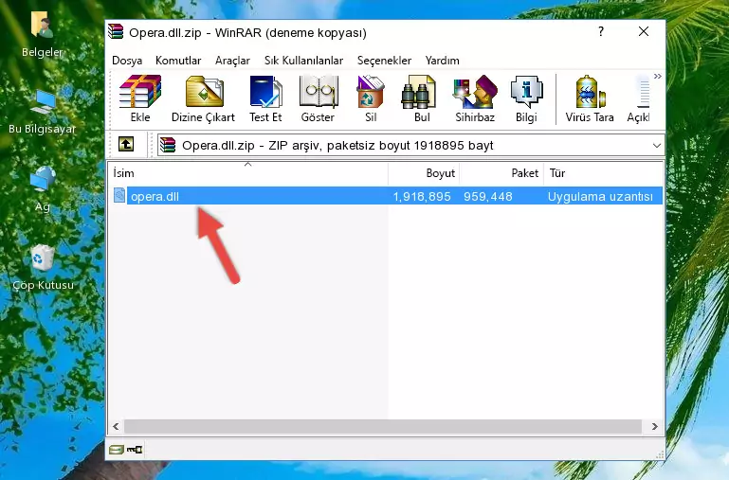Image resolution: width=729 pixels, height=480 pixels.
Task: Click the Ekle (Add) toolbar icon
Action: [140, 98]
